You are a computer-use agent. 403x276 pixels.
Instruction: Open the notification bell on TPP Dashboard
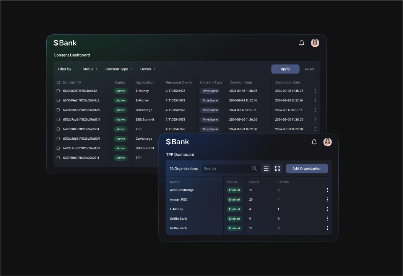point(314,142)
